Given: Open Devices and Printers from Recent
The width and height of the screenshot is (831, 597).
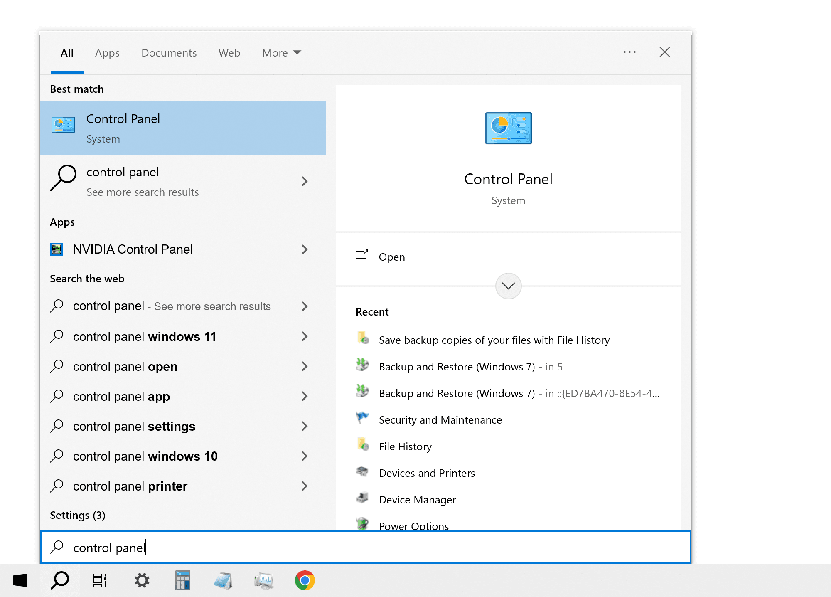Looking at the screenshot, I should point(427,473).
